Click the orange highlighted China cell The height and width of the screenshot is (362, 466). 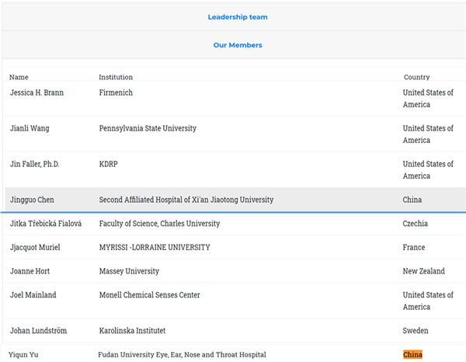412,355
